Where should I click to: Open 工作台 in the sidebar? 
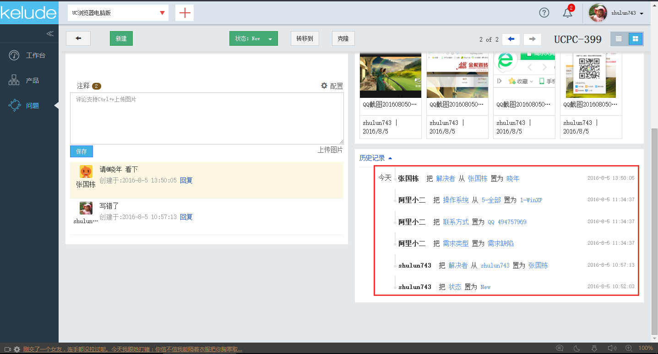point(29,55)
